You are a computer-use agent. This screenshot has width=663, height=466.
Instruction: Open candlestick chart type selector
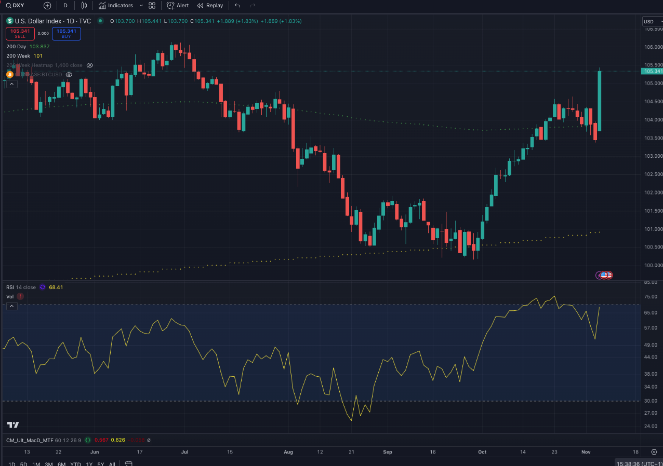[84, 5]
